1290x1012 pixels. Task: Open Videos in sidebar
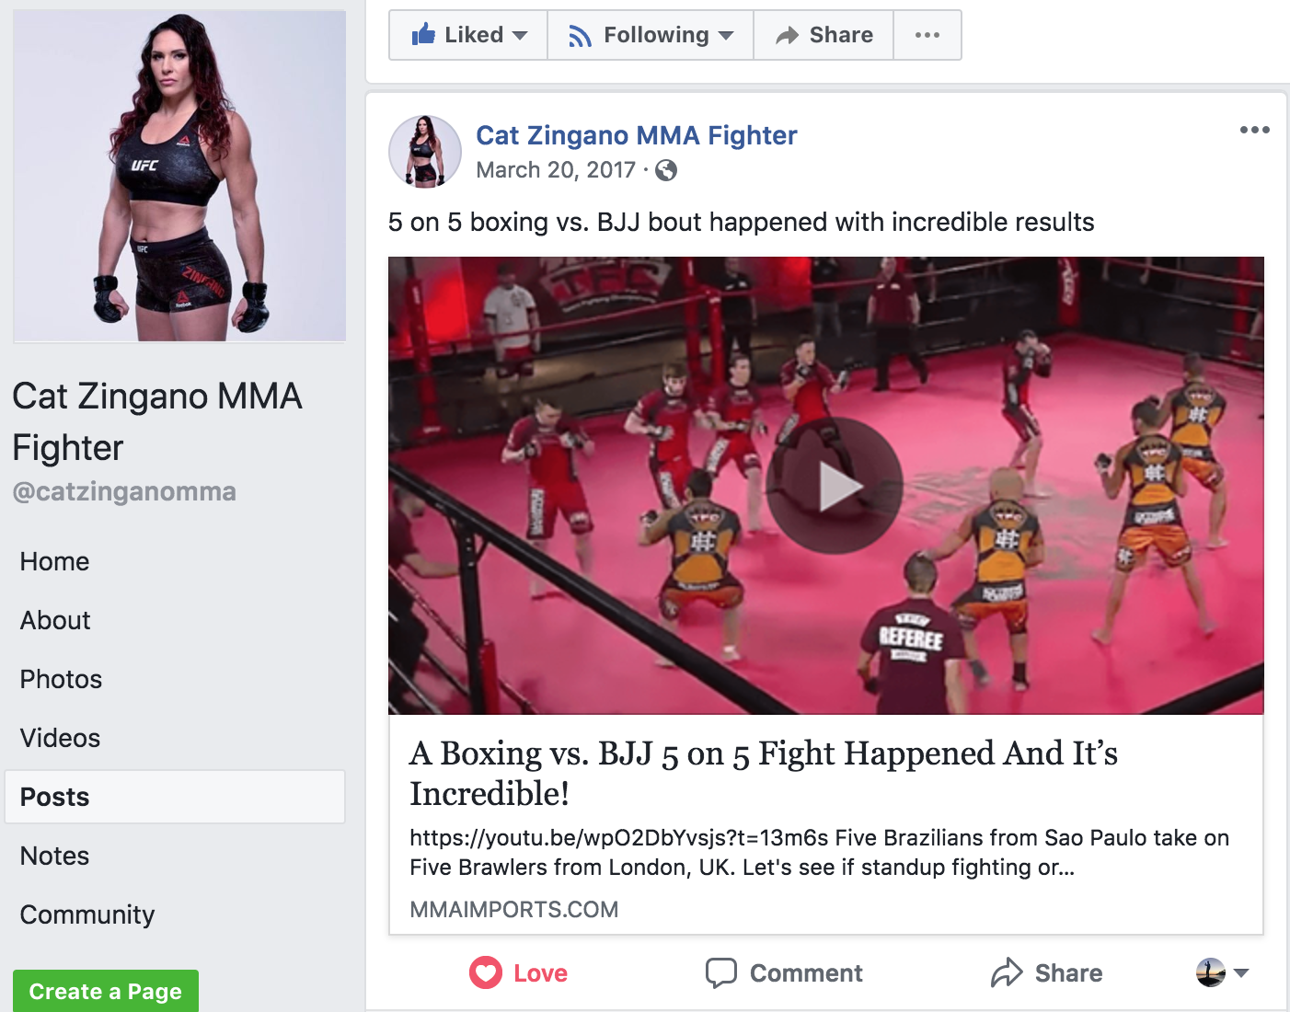pyautogui.click(x=60, y=738)
